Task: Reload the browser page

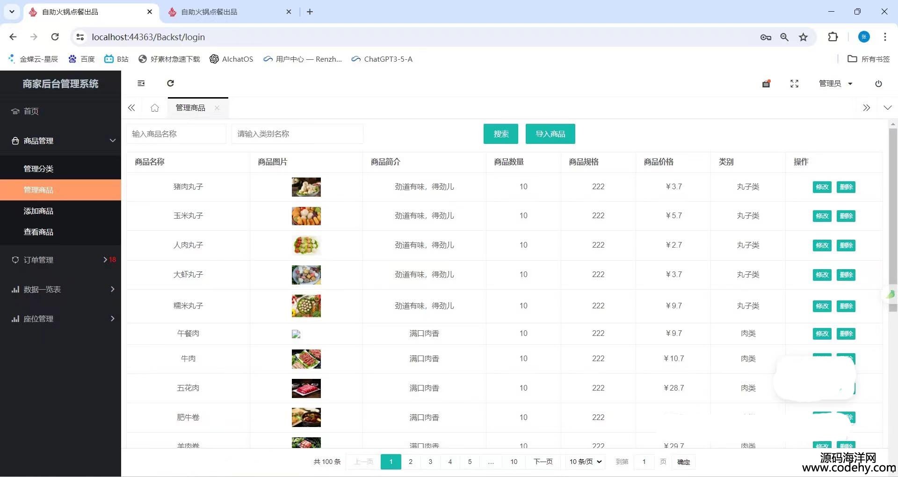Action: [x=55, y=37]
